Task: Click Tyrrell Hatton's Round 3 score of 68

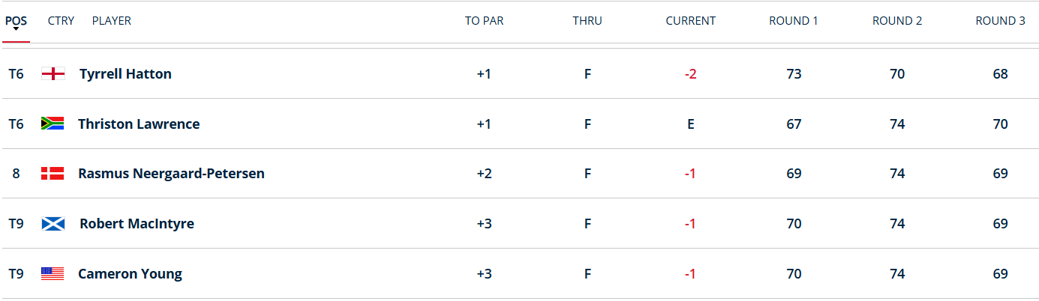Action: click(1000, 74)
